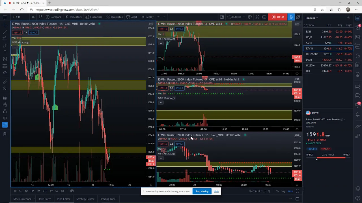The height and width of the screenshot is (203, 362).
Task: Collapse the bottom panel chevron
Action: click(291, 199)
